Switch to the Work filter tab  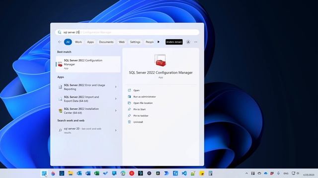pyautogui.click(x=79, y=42)
